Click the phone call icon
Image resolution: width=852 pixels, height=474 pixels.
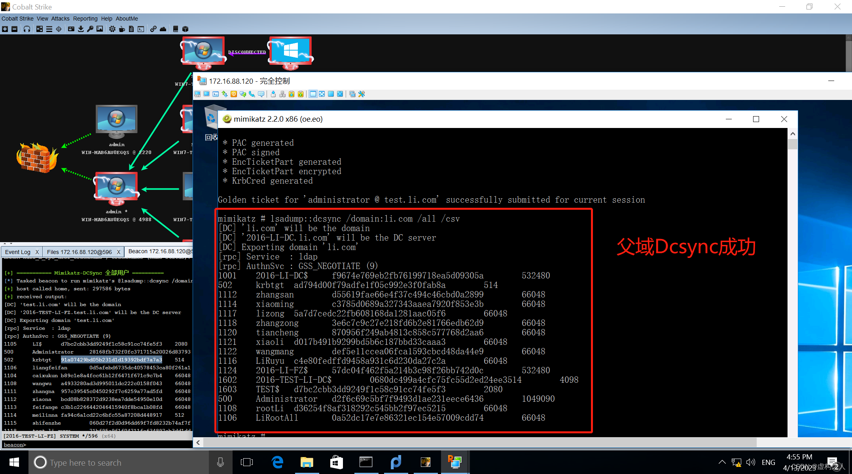point(252,94)
